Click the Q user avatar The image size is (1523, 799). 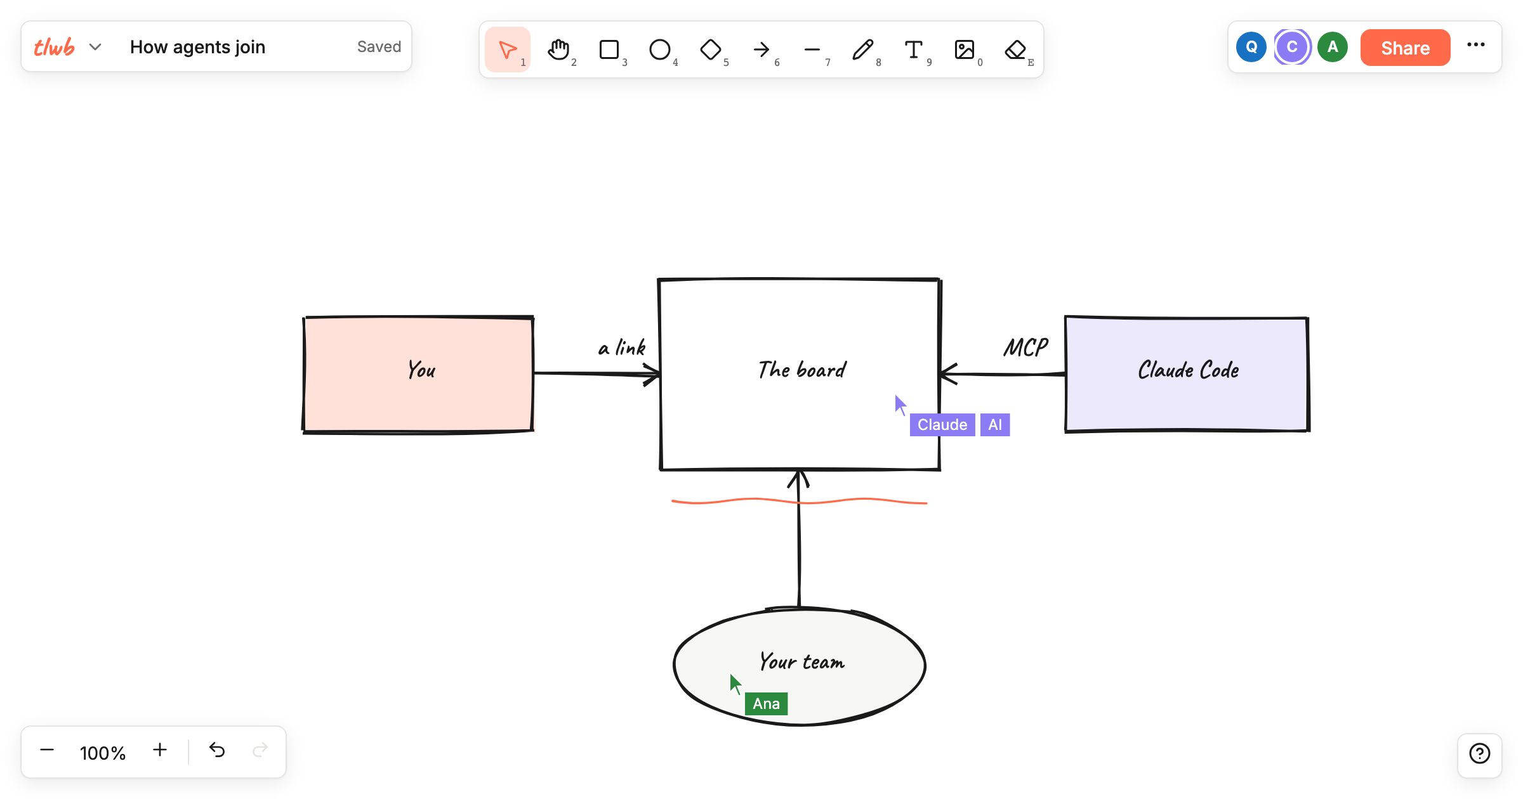[1251, 47]
